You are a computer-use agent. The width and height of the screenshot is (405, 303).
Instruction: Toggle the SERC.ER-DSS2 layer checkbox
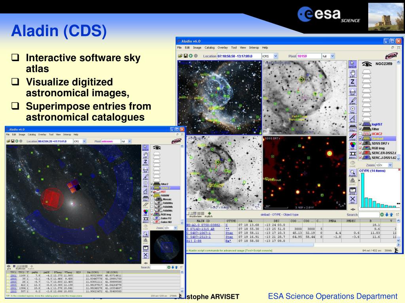coord(360,153)
